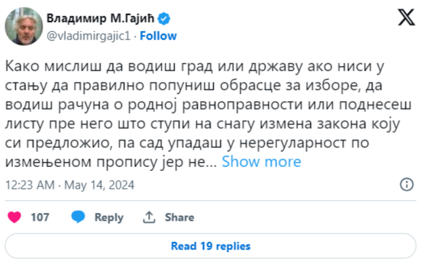Click the X logo icon
The image size is (426, 265).
[406, 18]
